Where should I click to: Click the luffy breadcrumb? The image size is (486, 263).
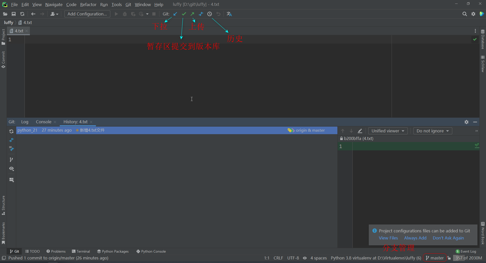(x=9, y=23)
